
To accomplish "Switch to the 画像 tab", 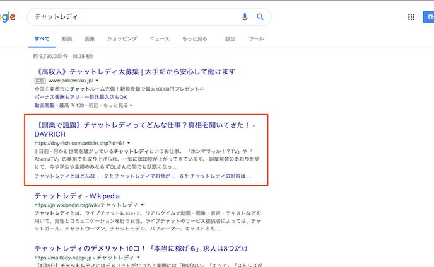I will [x=90, y=38].
